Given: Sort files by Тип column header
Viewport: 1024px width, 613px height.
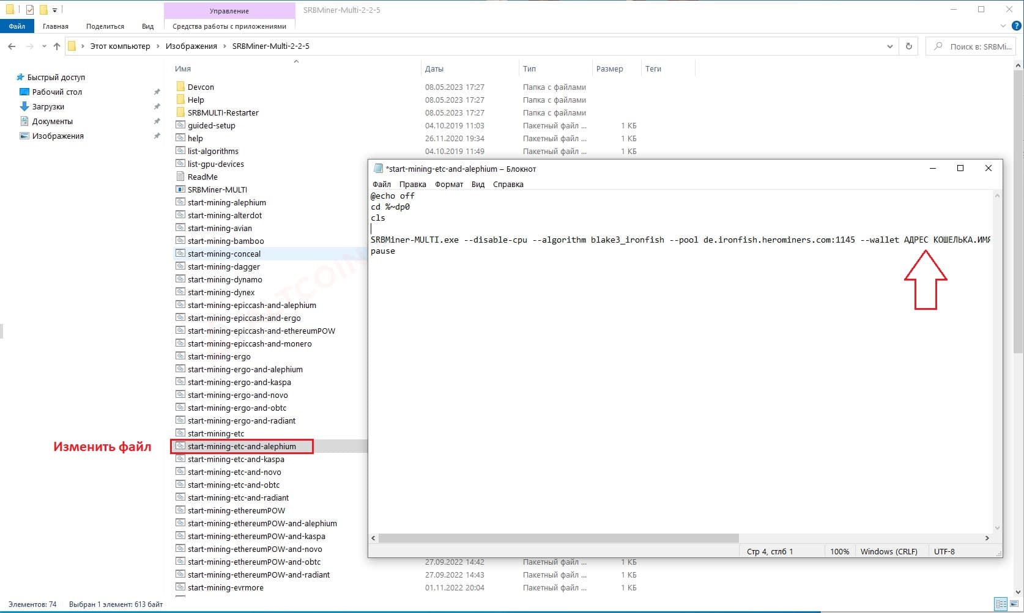Looking at the screenshot, I should 530,68.
